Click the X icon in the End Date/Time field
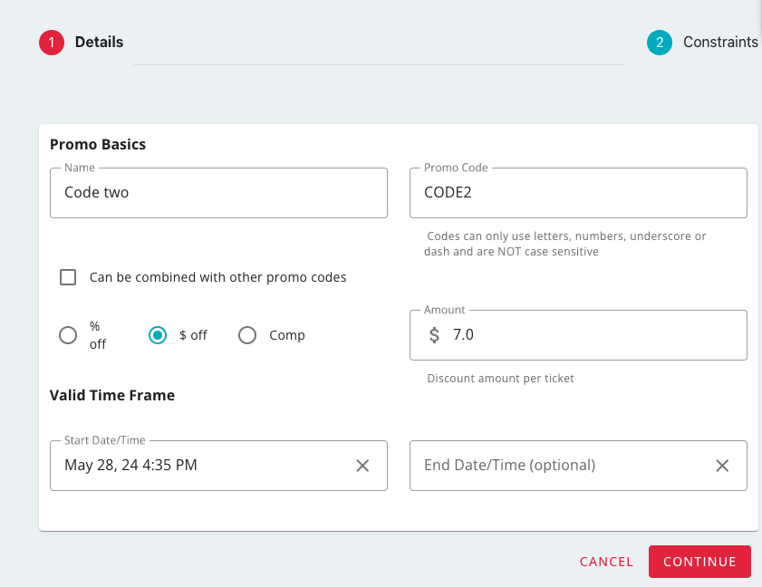762x587 pixels. click(x=722, y=466)
